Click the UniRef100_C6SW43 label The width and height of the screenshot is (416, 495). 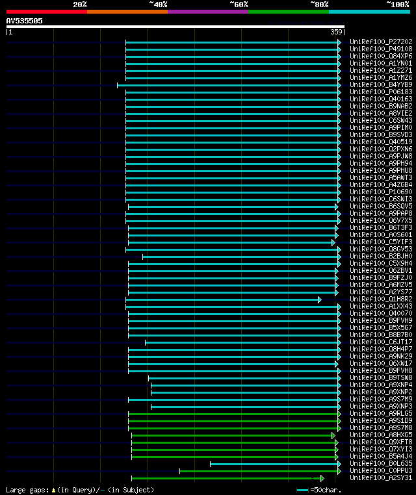[381, 120]
